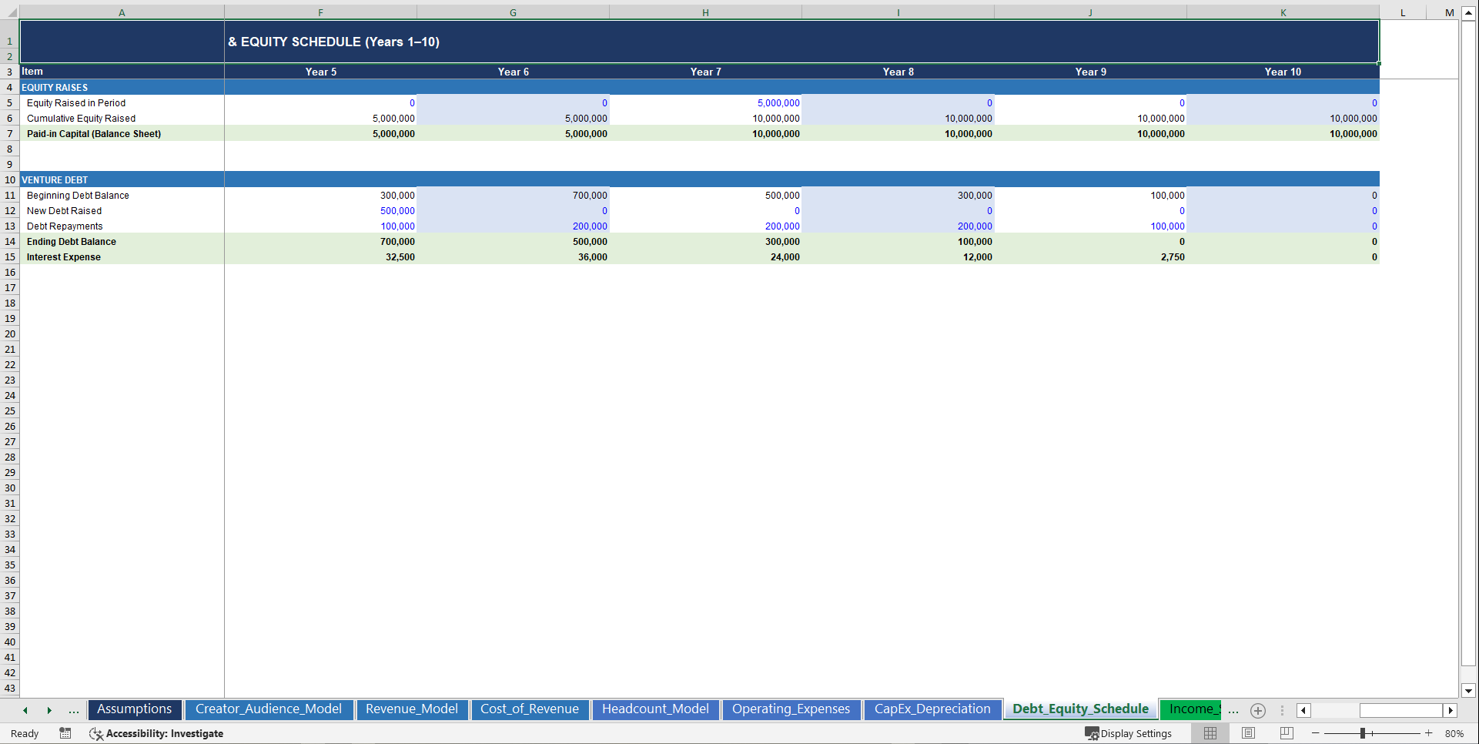Open the Assumptions sheet tab
The height and width of the screenshot is (744, 1479).
click(x=135, y=709)
